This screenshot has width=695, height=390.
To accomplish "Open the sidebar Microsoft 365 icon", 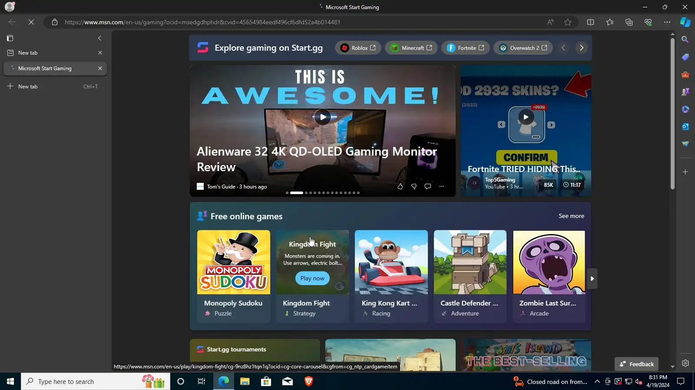I will pos(685,109).
